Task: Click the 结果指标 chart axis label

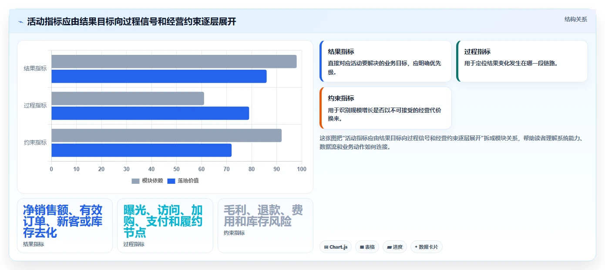Action: [x=35, y=68]
